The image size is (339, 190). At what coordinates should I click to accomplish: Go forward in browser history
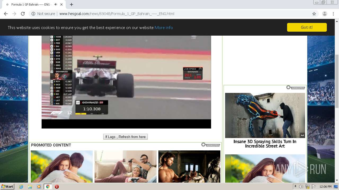pos(14,14)
